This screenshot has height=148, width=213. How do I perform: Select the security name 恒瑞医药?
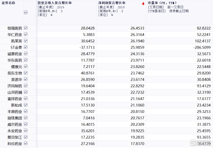15,28
